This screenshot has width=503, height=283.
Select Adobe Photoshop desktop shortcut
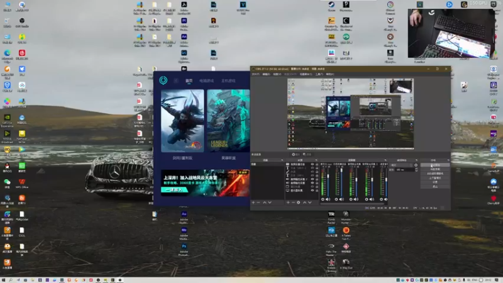click(184, 250)
